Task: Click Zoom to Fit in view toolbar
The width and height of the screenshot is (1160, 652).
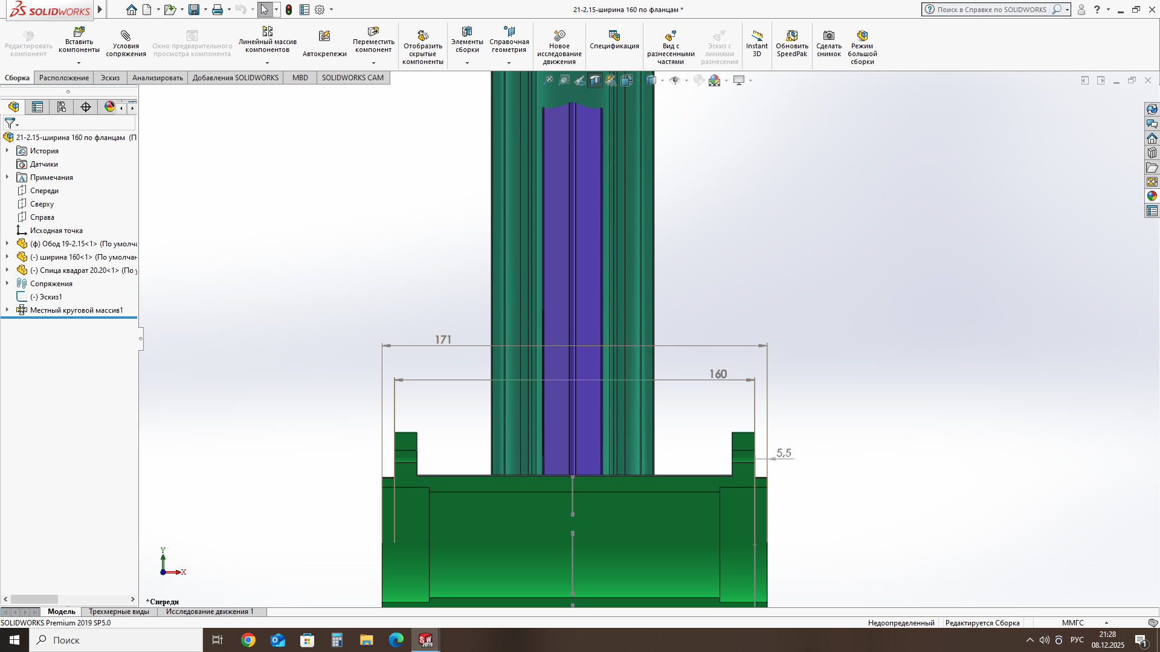Action: (x=548, y=80)
